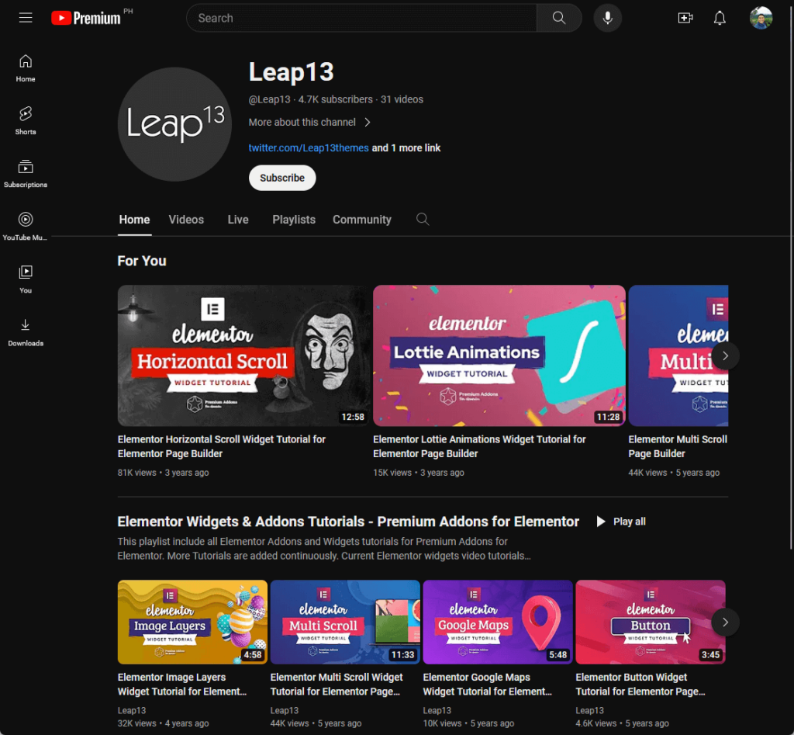Open the twitter.com/Leap13themes link
Viewport: 794px width, 735px height.
tap(309, 147)
